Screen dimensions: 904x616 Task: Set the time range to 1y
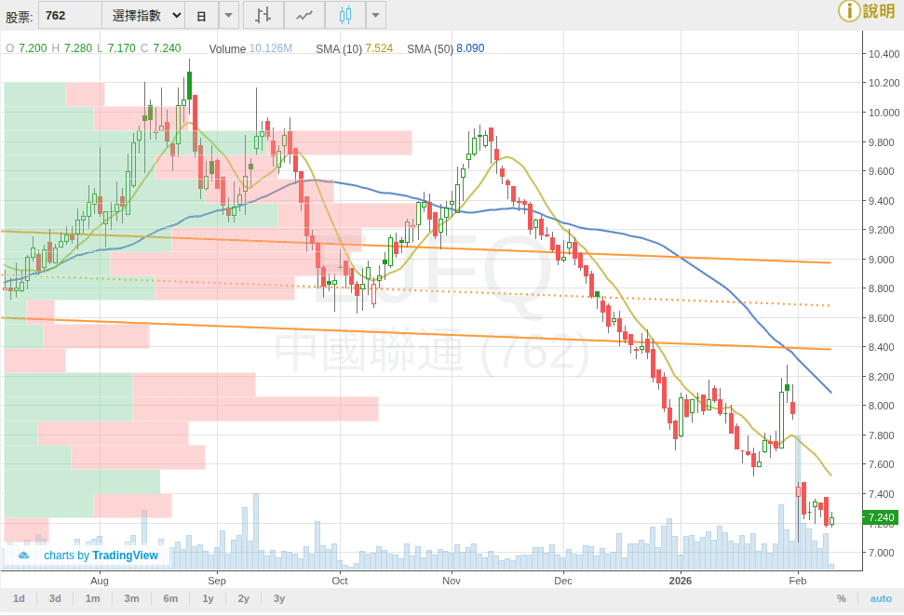(x=208, y=598)
